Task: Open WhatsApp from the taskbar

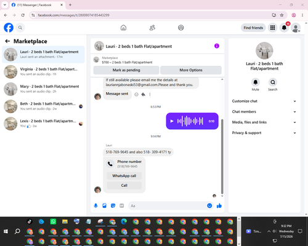Action: click(53, 221)
